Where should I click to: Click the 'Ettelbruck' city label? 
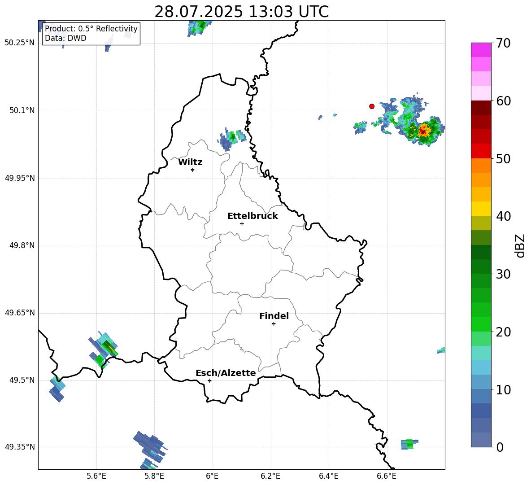tap(252, 216)
